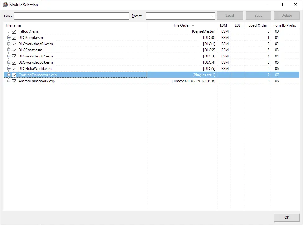303x225 pixels.
Task: Sort by the ESM column header
Action: point(224,25)
